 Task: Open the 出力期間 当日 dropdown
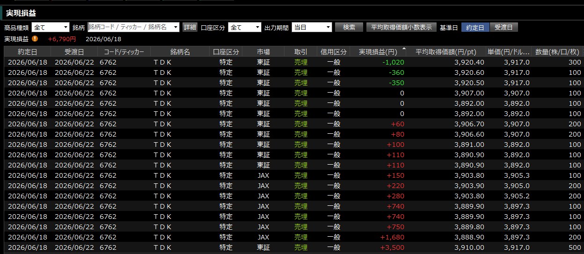click(x=312, y=27)
